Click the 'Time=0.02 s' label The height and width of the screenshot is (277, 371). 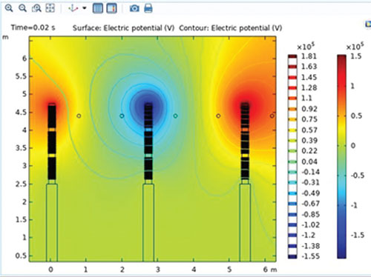33,27
